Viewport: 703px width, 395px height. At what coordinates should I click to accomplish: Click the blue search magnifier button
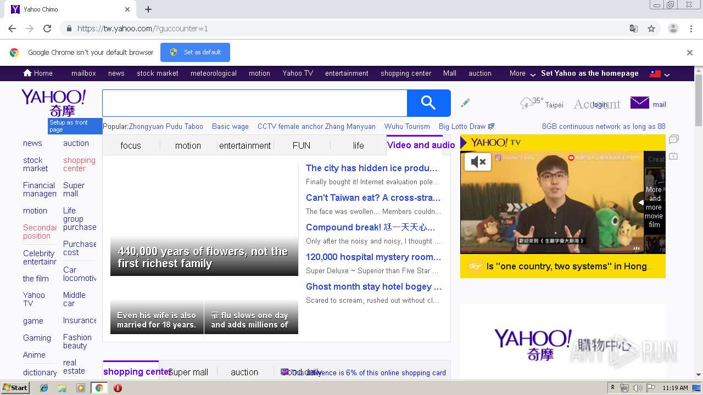pos(428,103)
